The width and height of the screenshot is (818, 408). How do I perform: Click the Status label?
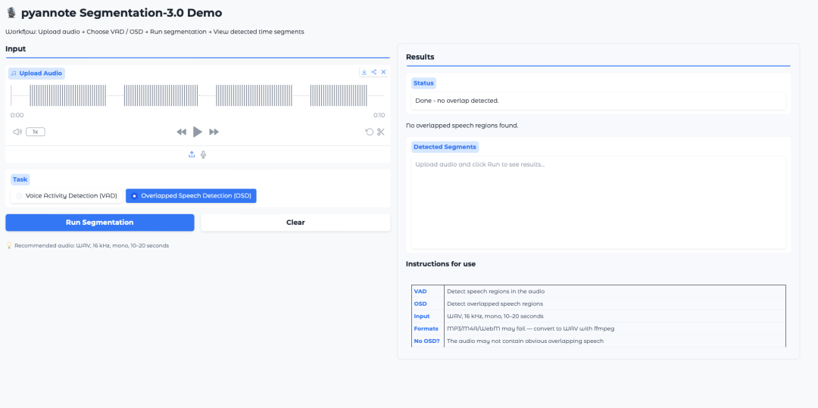(x=423, y=83)
